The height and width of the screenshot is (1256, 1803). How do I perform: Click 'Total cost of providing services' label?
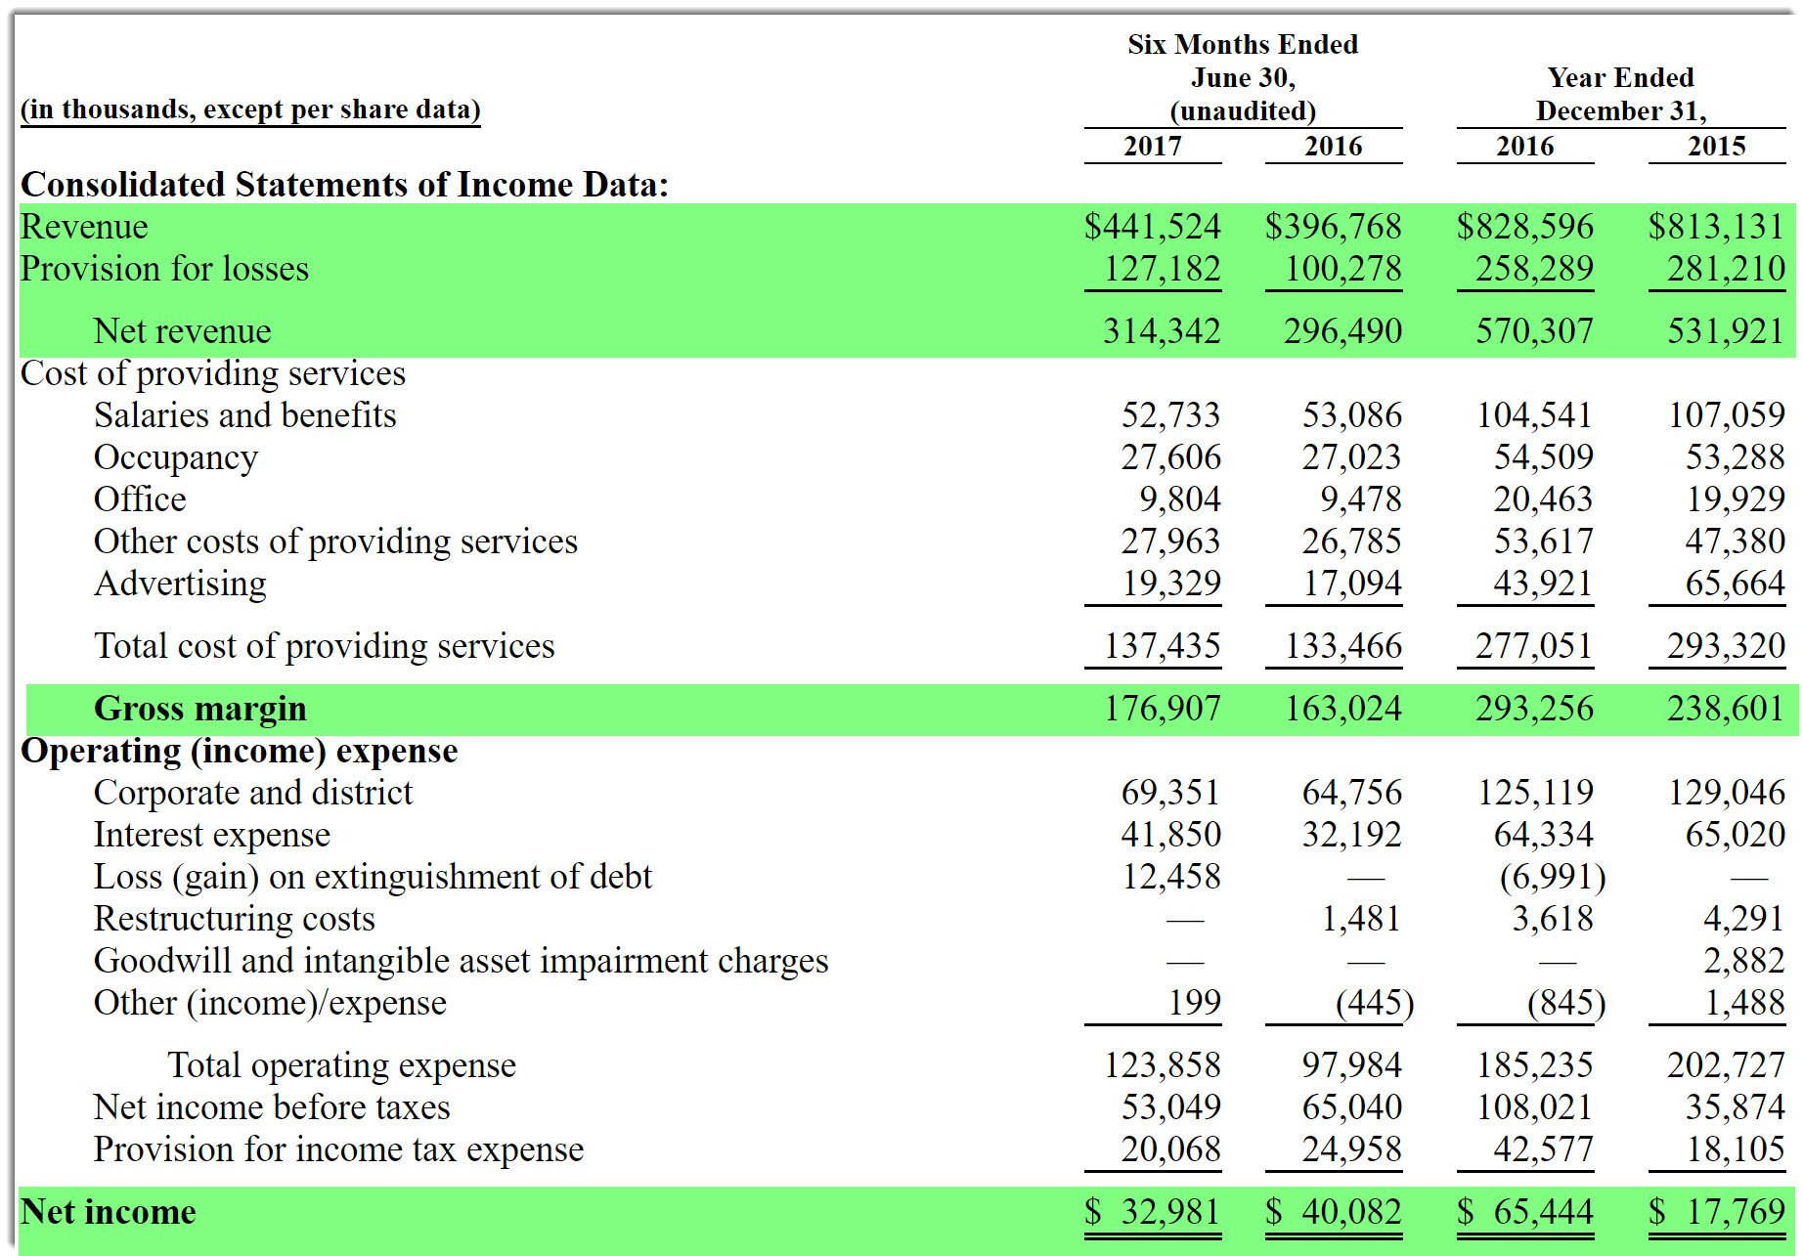click(x=324, y=646)
